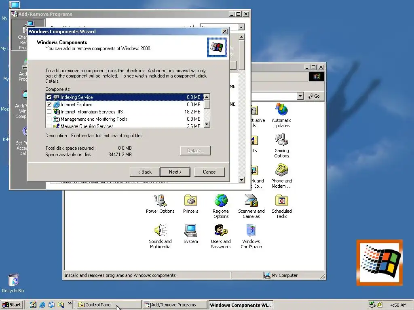Viewport: 414px width, 310px height.
Task: Open Phone and Modem options icon
Action: coord(281,176)
